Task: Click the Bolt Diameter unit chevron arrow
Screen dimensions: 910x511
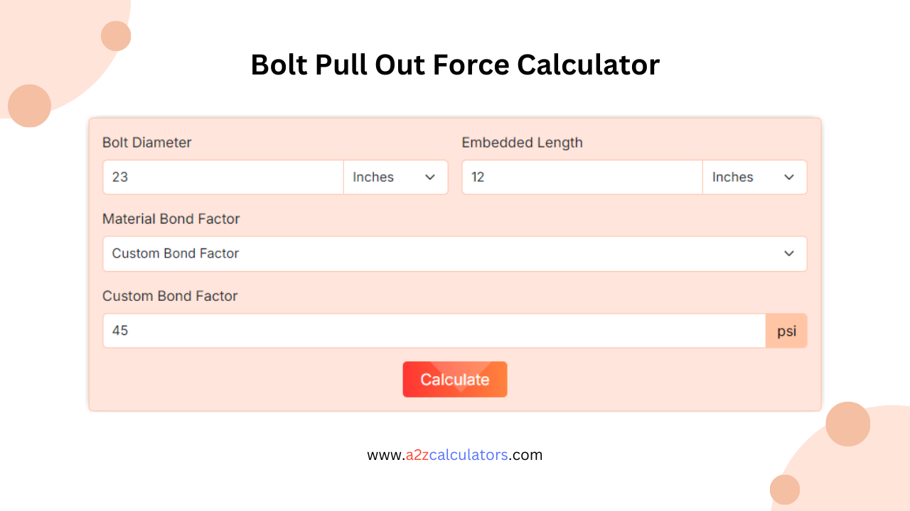Action: [430, 177]
